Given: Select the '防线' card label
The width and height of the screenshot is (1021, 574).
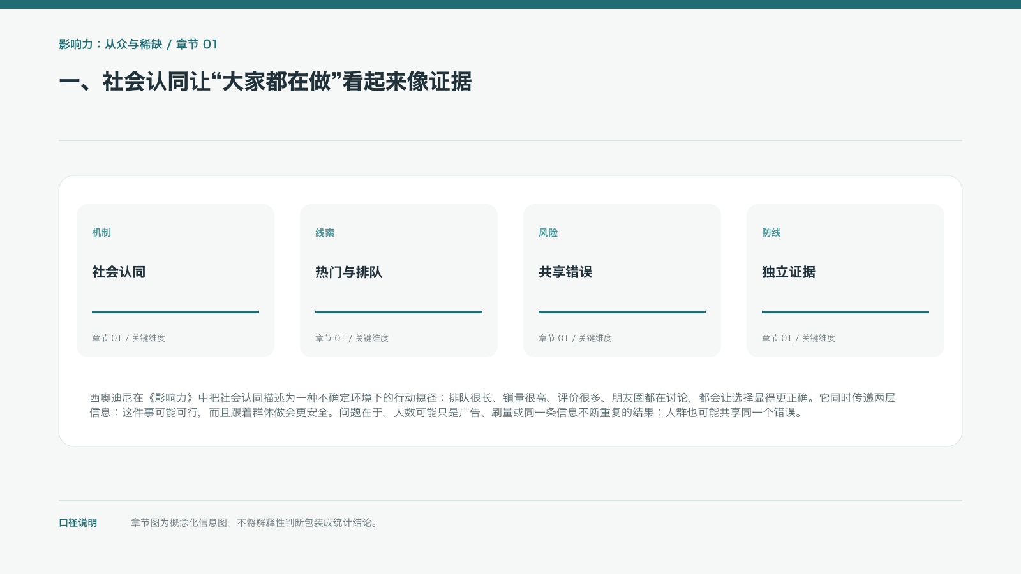Looking at the screenshot, I should coord(771,233).
